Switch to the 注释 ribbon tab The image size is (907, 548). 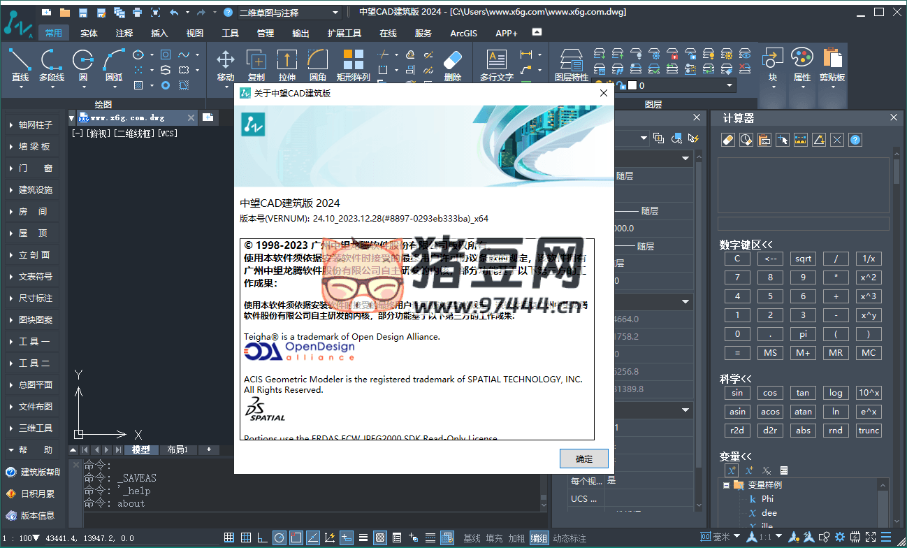[124, 33]
